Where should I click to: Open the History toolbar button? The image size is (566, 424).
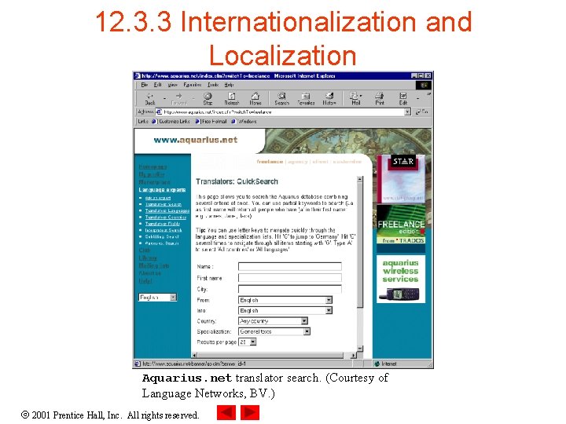[329, 98]
